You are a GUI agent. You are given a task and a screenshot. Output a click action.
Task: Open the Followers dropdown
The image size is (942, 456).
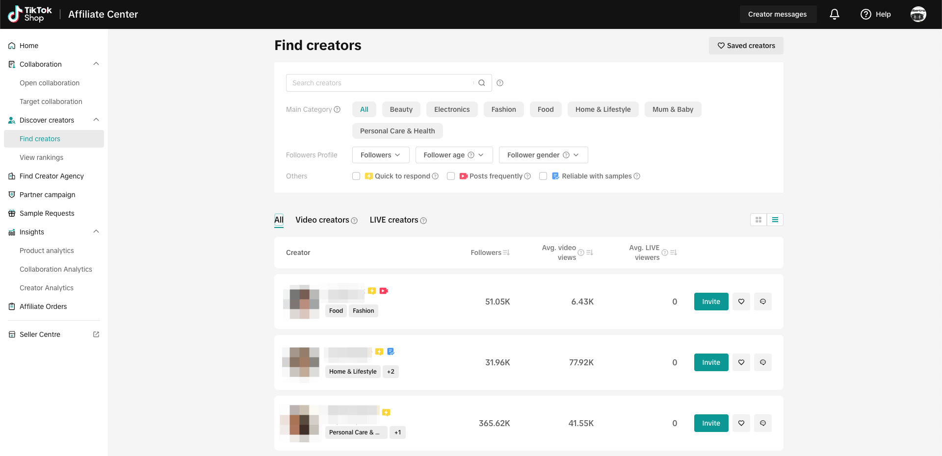[380, 155]
